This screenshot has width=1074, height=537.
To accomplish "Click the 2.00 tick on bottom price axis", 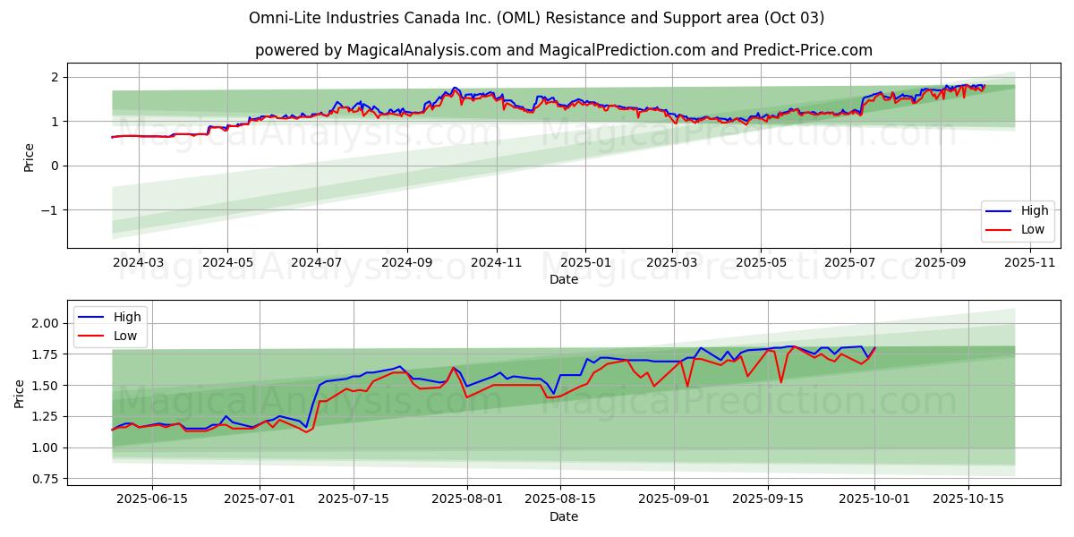I will point(45,323).
